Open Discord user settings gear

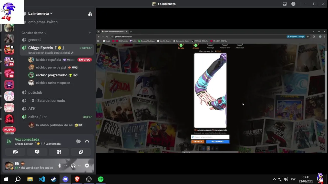click(x=87, y=166)
